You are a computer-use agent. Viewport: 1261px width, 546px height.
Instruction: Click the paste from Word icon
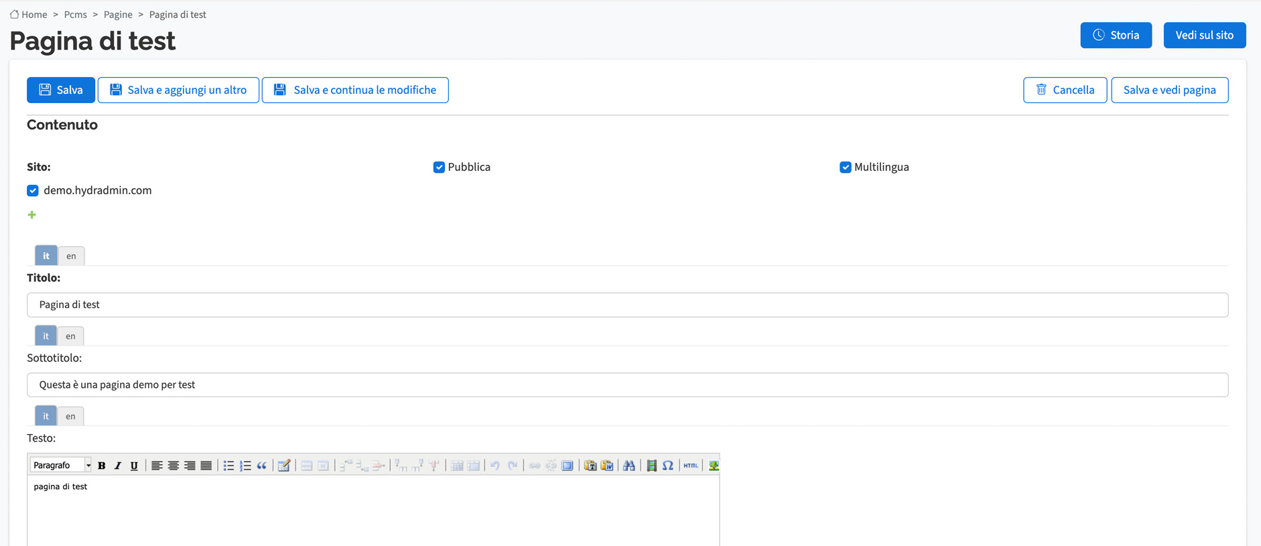click(x=607, y=466)
